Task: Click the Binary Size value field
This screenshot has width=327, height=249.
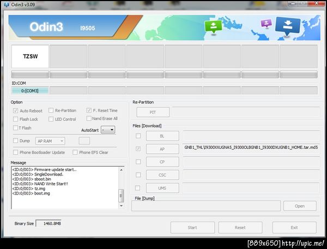Action: pyautogui.click(x=49, y=223)
